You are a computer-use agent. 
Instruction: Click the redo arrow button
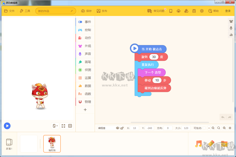[230, 117]
